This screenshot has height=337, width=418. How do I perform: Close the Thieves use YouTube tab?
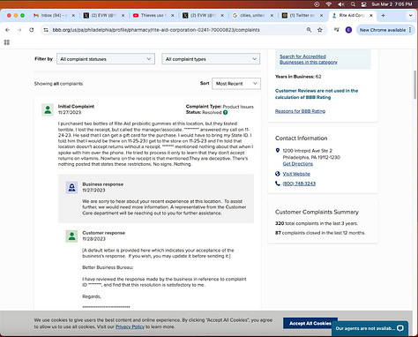(172, 15)
